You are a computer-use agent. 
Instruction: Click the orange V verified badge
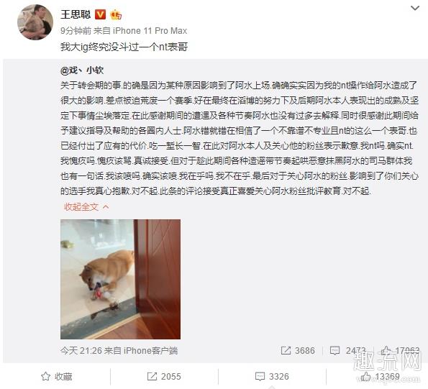[x=100, y=14]
